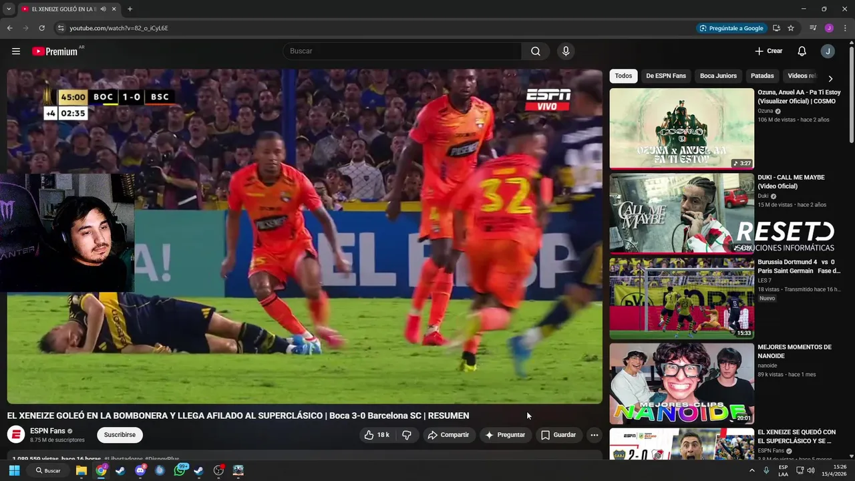Image resolution: width=855 pixels, height=481 pixels.
Task: Open more actions ellipsis under video
Action: [594, 435]
